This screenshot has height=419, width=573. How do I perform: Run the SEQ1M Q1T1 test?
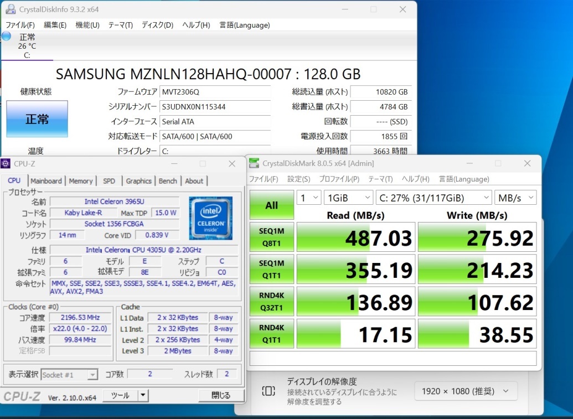coord(271,269)
